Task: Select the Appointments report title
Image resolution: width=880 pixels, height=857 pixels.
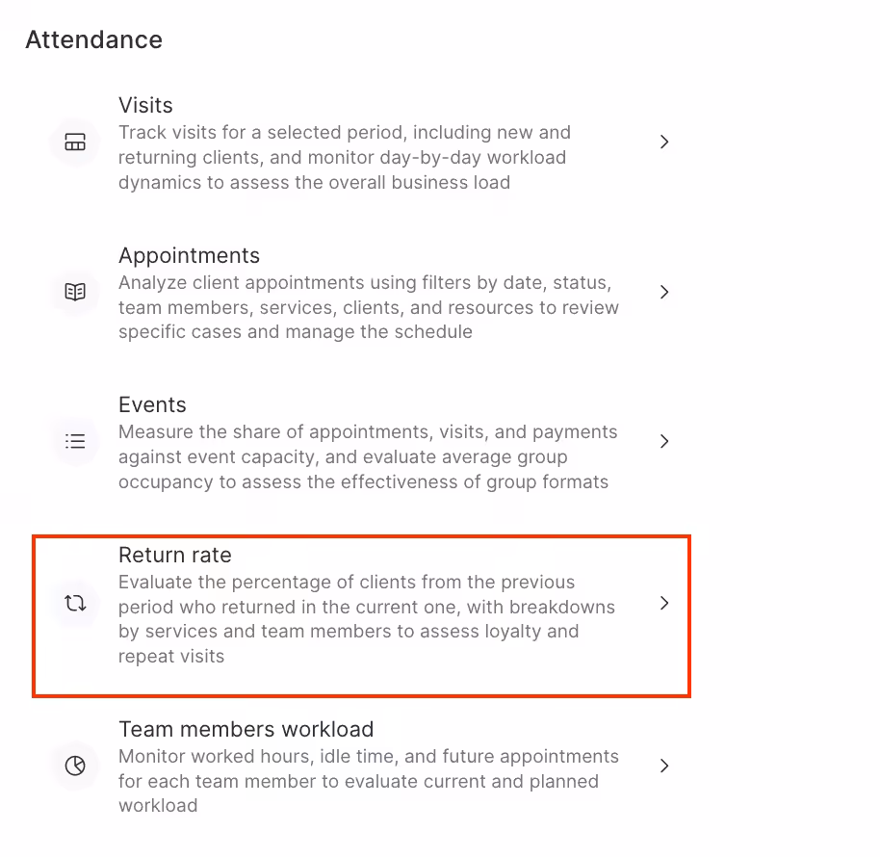Action: coord(189,255)
